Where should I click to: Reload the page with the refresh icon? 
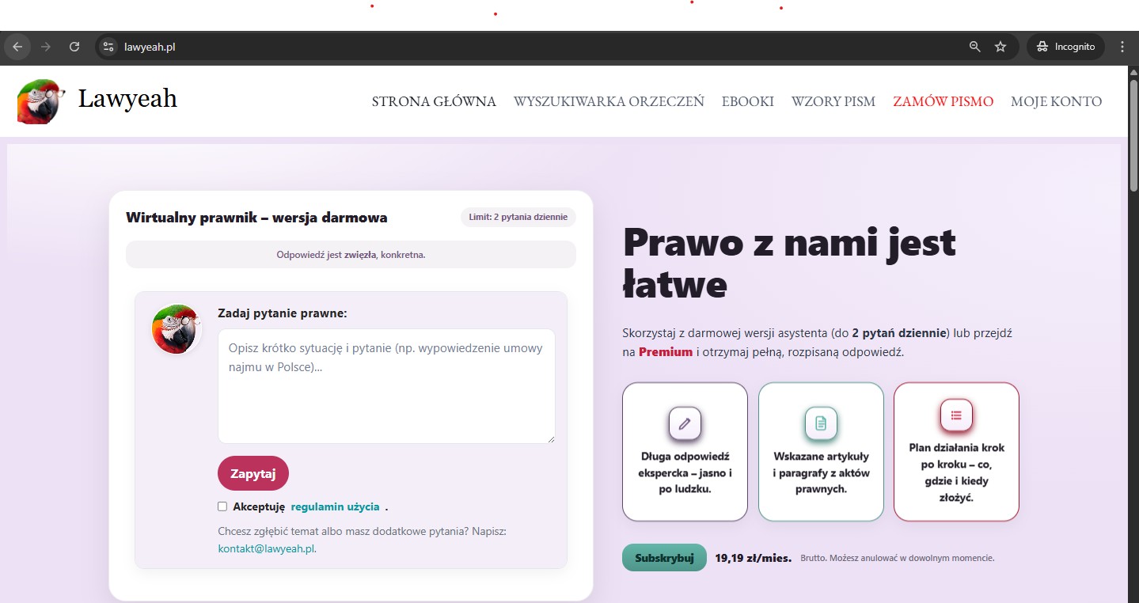[74, 47]
